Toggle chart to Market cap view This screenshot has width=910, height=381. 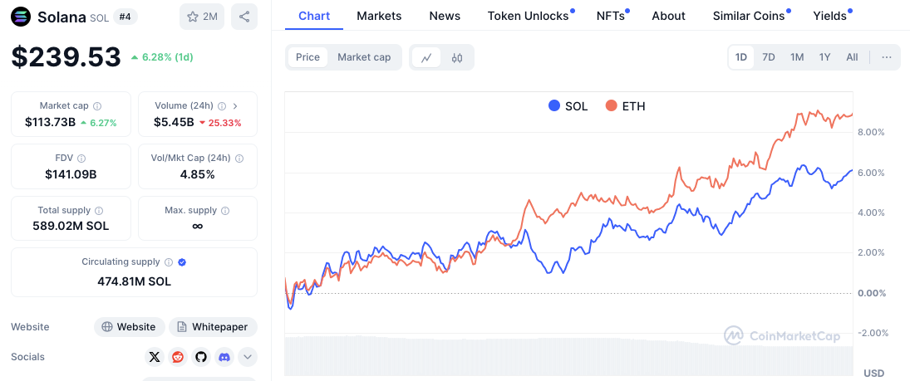tap(364, 57)
